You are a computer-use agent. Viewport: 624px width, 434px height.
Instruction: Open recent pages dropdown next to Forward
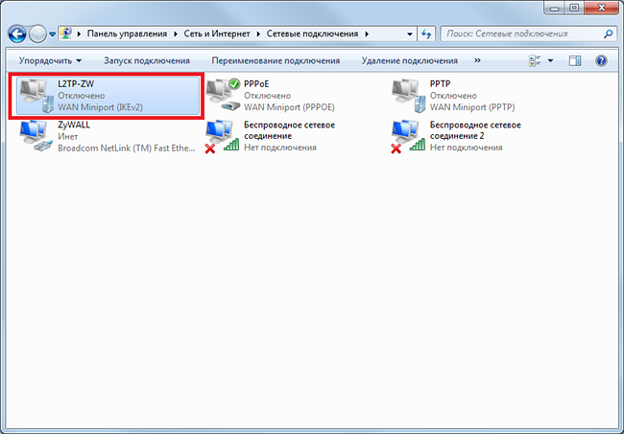[x=52, y=34]
